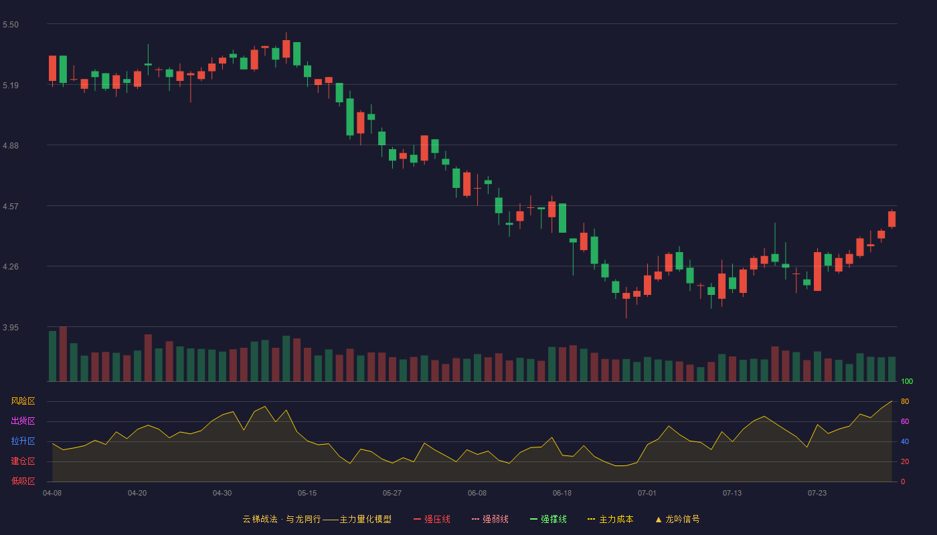
Task: Click the 低吸区 zone label
Action: pyautogui.click(x=23, y=481)
